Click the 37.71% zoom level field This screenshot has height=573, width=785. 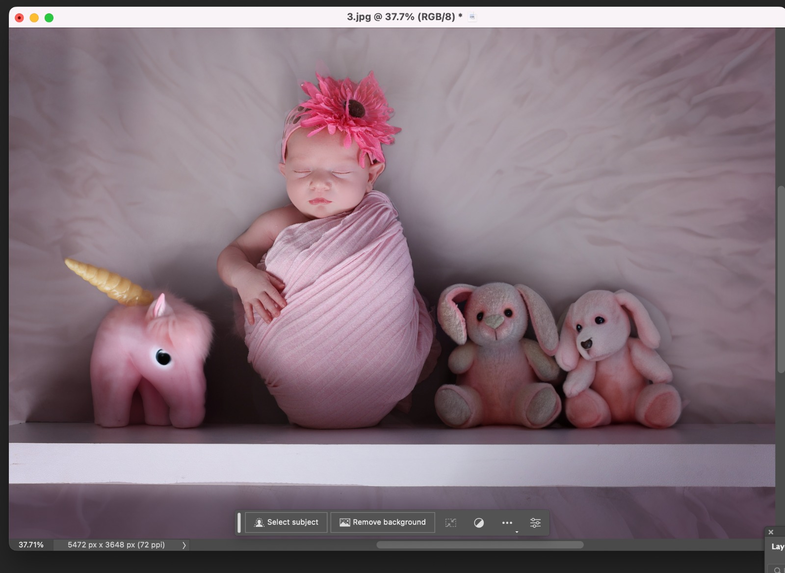[31, 545]
